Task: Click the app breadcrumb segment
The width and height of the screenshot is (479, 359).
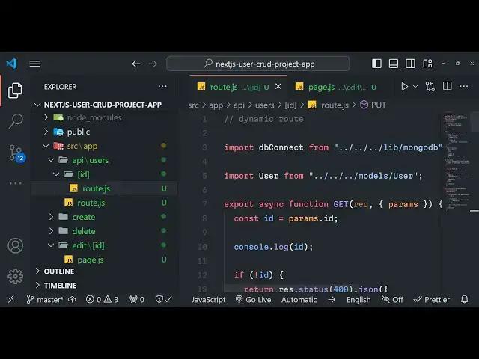Action: pos(216,105)
